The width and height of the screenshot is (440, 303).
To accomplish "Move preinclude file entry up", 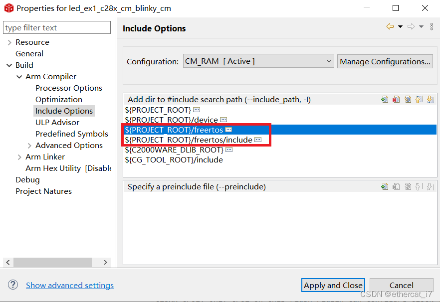I will [419, 186].
